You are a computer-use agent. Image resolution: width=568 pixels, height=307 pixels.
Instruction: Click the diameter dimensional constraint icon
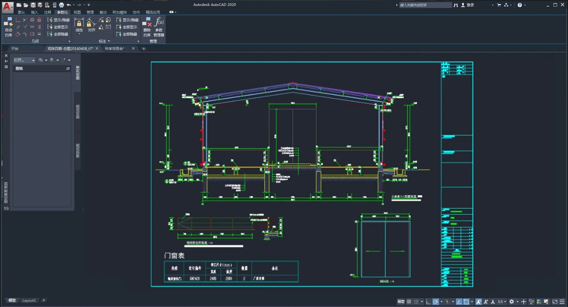pos(108,20)
